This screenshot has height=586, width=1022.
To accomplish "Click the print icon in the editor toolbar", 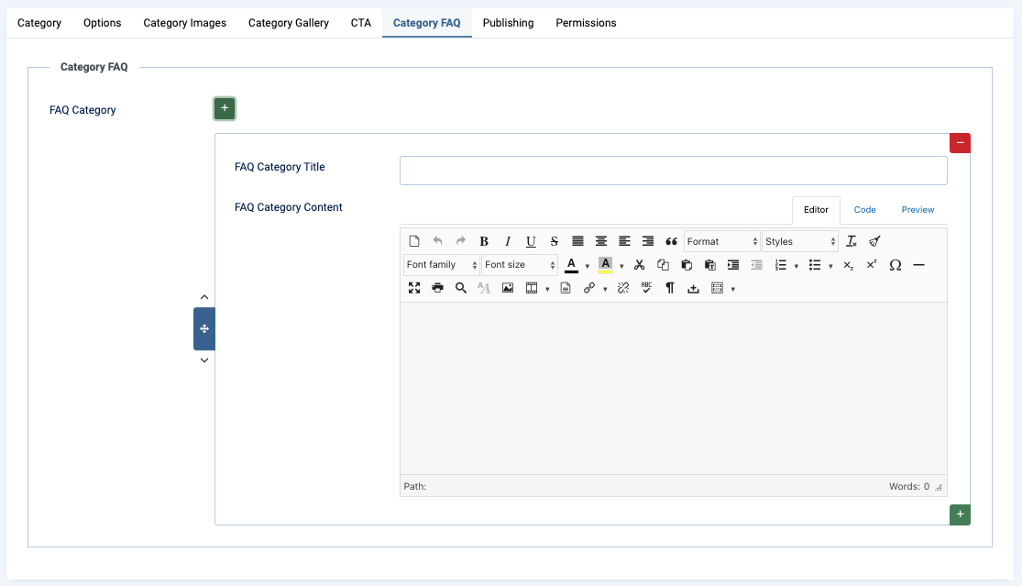I will point(437,288).
